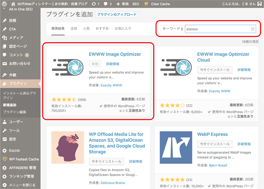The width and height of the screenshot is (264, 189).
Task: Click the プラグインのアップロード button
Action: coord(117,15)
